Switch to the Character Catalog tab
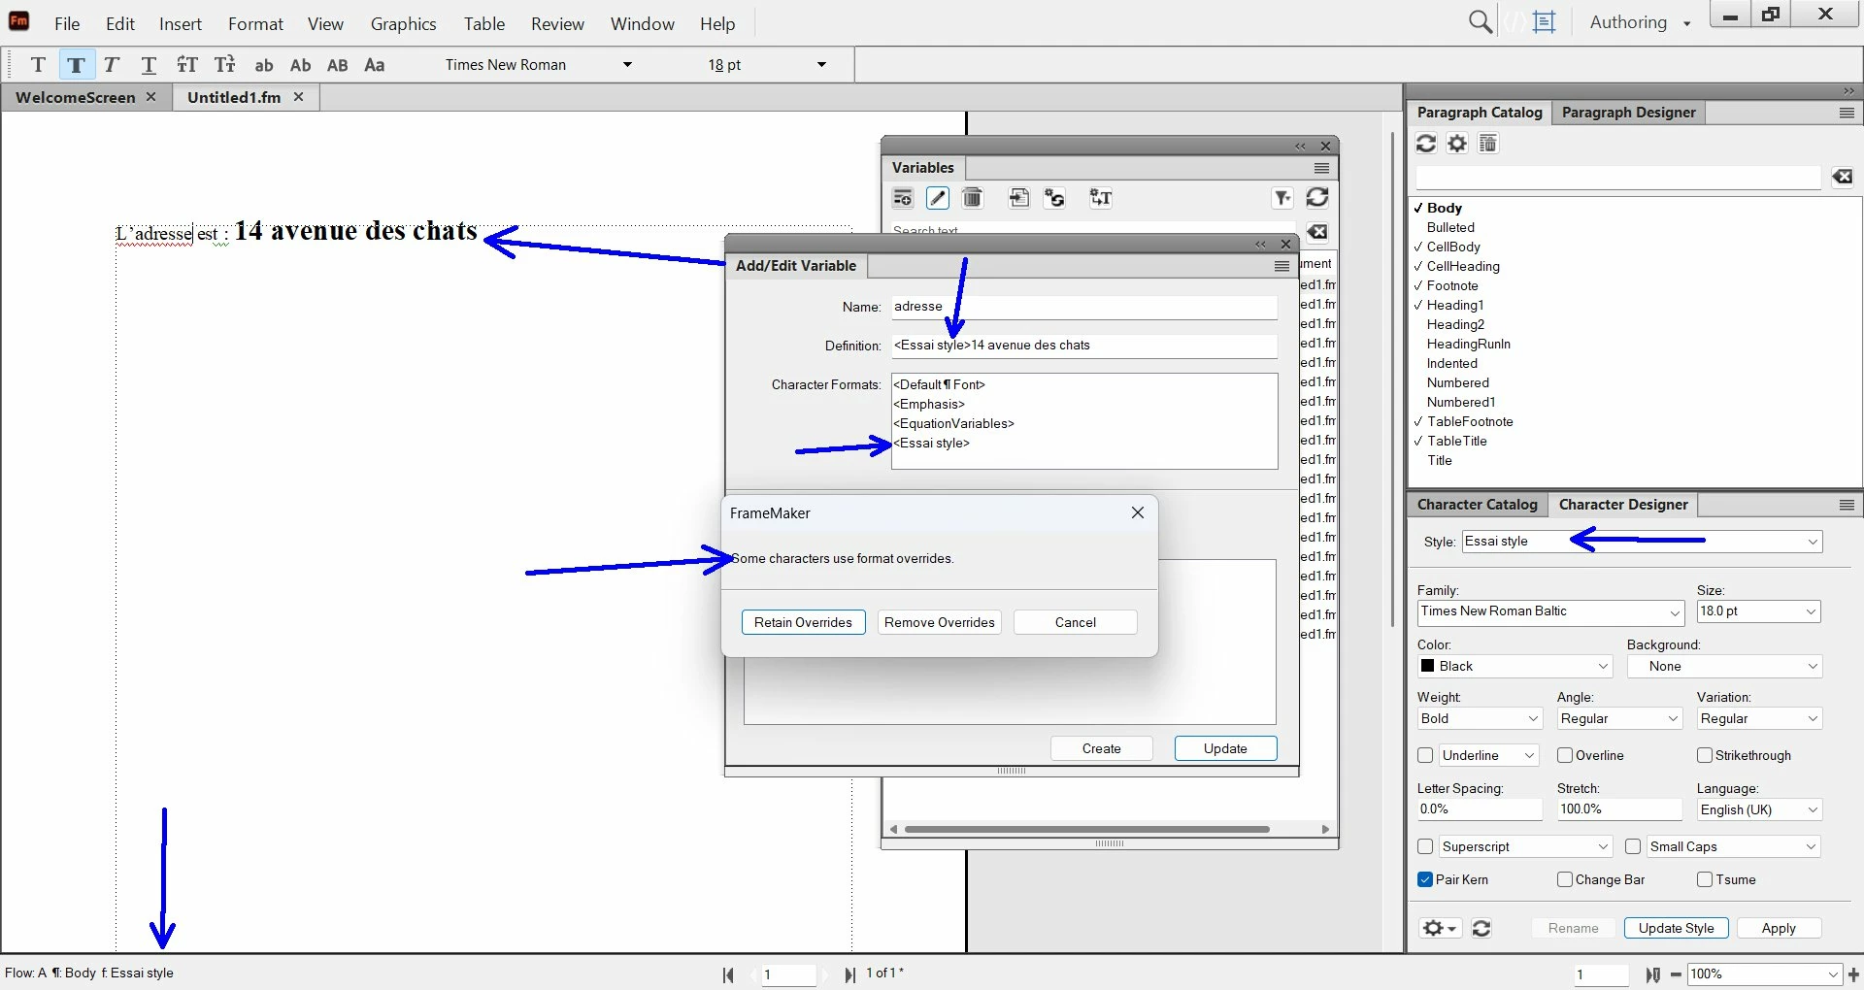 pos(1477,505)
